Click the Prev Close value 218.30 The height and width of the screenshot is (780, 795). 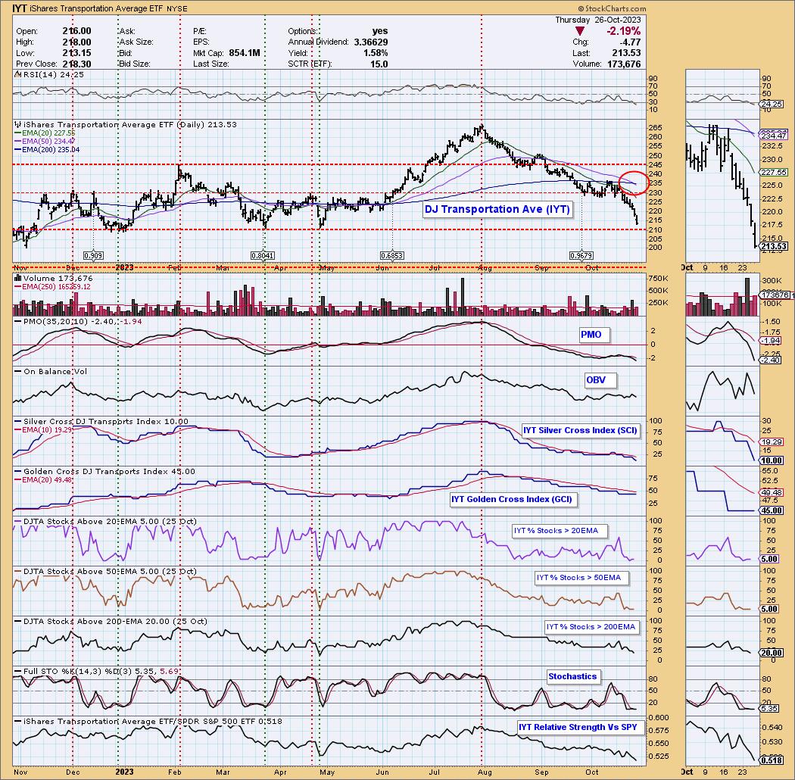(77, 64)
